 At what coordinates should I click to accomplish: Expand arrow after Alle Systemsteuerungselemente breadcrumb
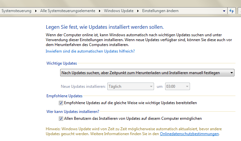point(100,11)
